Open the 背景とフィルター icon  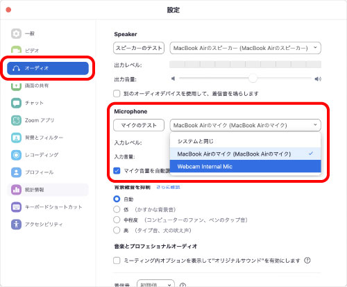(16, 138)
